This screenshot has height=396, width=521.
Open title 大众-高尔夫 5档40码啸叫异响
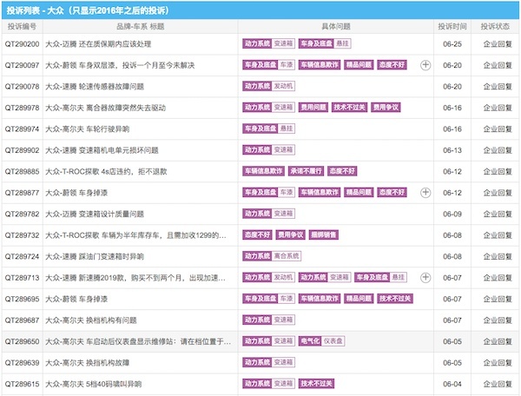94,384
